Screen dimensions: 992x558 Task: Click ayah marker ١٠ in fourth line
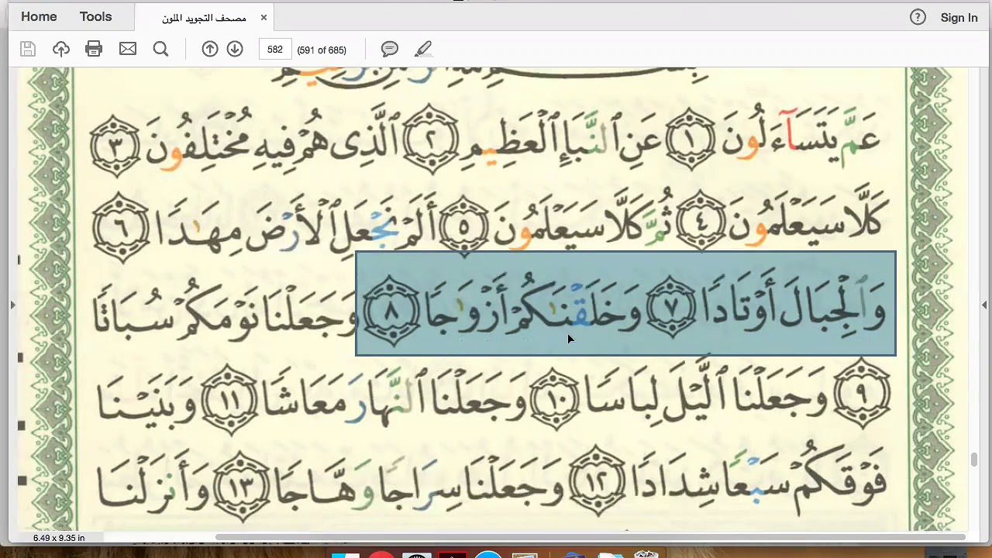(555, 398)
